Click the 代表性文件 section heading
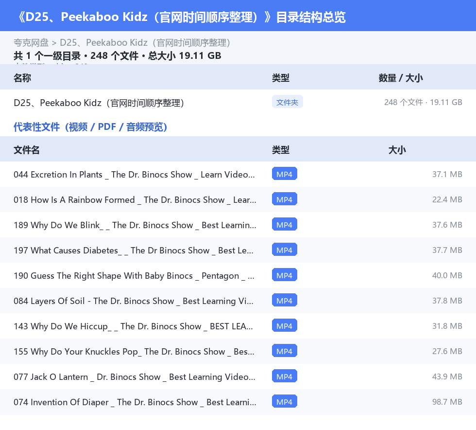Image resolution: width=476 pixels, height=430 pixels. (x=90, y=127)
